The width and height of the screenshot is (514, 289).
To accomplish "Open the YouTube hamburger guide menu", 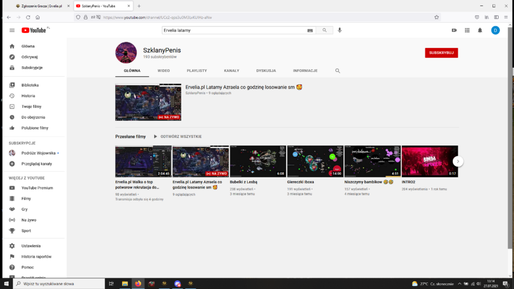I will tap(12, 30).
